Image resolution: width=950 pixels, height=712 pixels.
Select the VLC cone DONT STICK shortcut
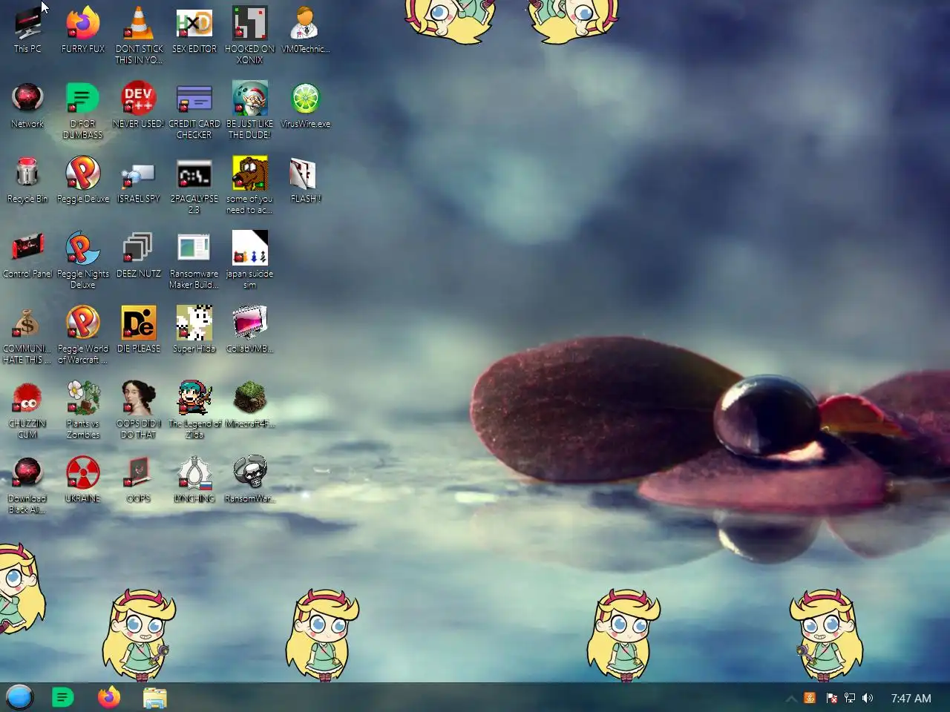[139, 35]
